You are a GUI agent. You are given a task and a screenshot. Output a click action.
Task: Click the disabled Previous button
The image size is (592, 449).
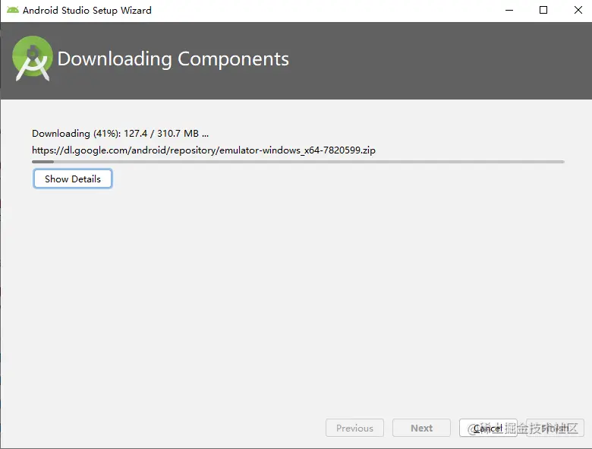pos(354,428)
